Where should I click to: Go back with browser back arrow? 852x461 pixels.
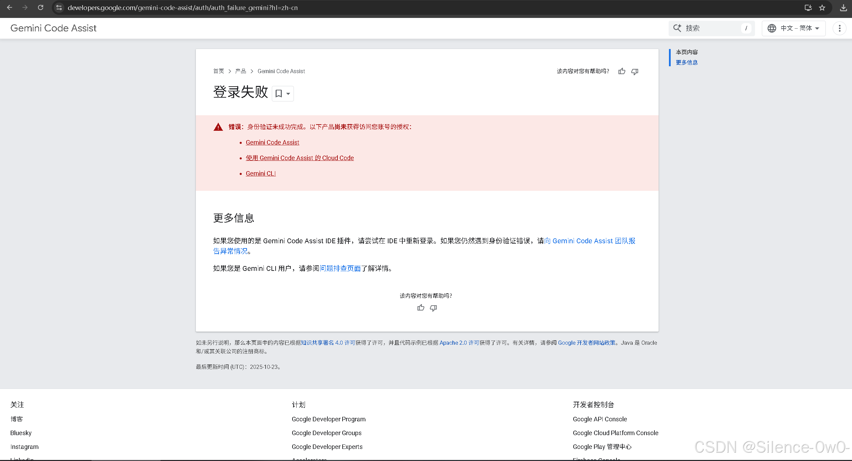click(9, 7)
